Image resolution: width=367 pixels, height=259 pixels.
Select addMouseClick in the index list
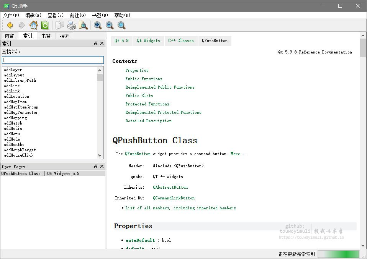coord(19,155)
